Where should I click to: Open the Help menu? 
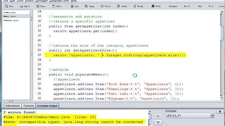[x=74, y=1]
